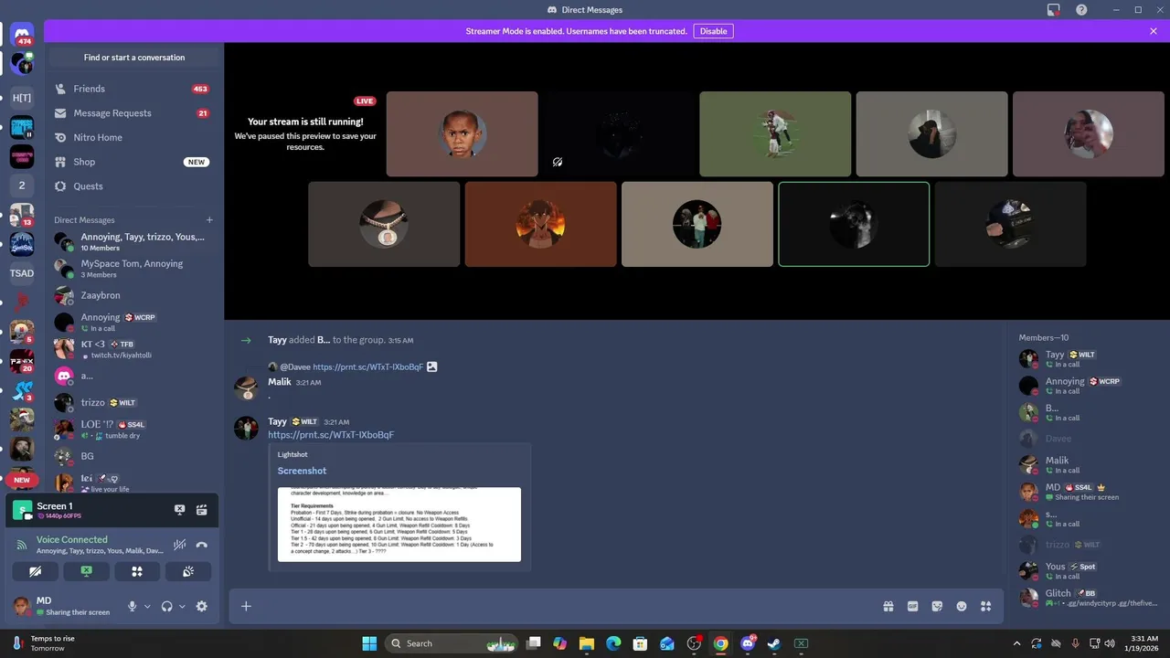The width and height of the screenshot is (1170, 658).
Task: Open File Explorer from the taskbar
Action: (x=587, y=643)
